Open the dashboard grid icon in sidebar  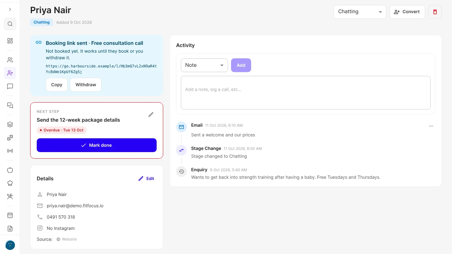click(10, 41)
